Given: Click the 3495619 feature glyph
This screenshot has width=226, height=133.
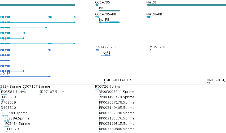Looking at the screenshot, I should [2, 100].
